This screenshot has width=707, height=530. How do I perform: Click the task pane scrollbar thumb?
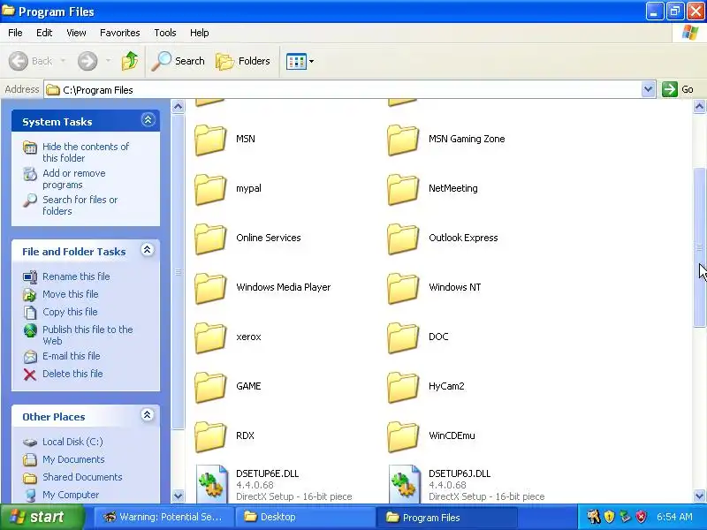pos(179,272)
